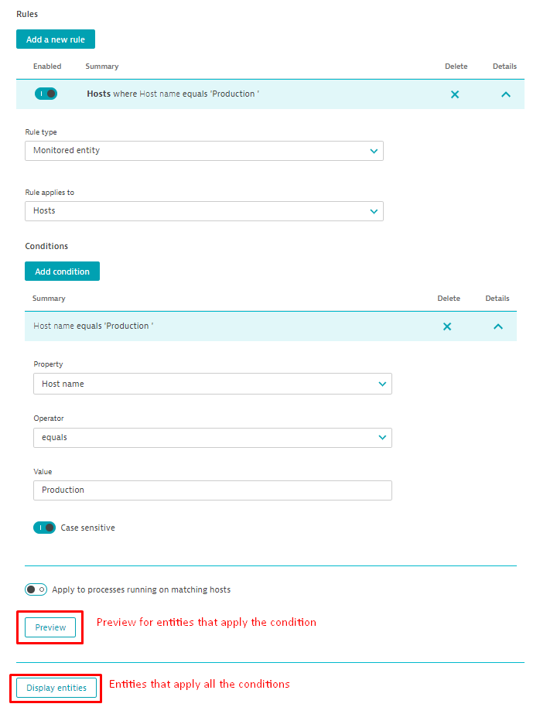This screenshot has width=540, height=714.
Task: Focus the Value field containing Production
Action: point(212,490)
